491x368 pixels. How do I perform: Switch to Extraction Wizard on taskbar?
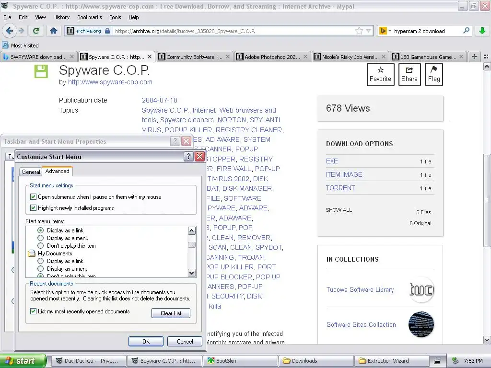pos(391,361)
